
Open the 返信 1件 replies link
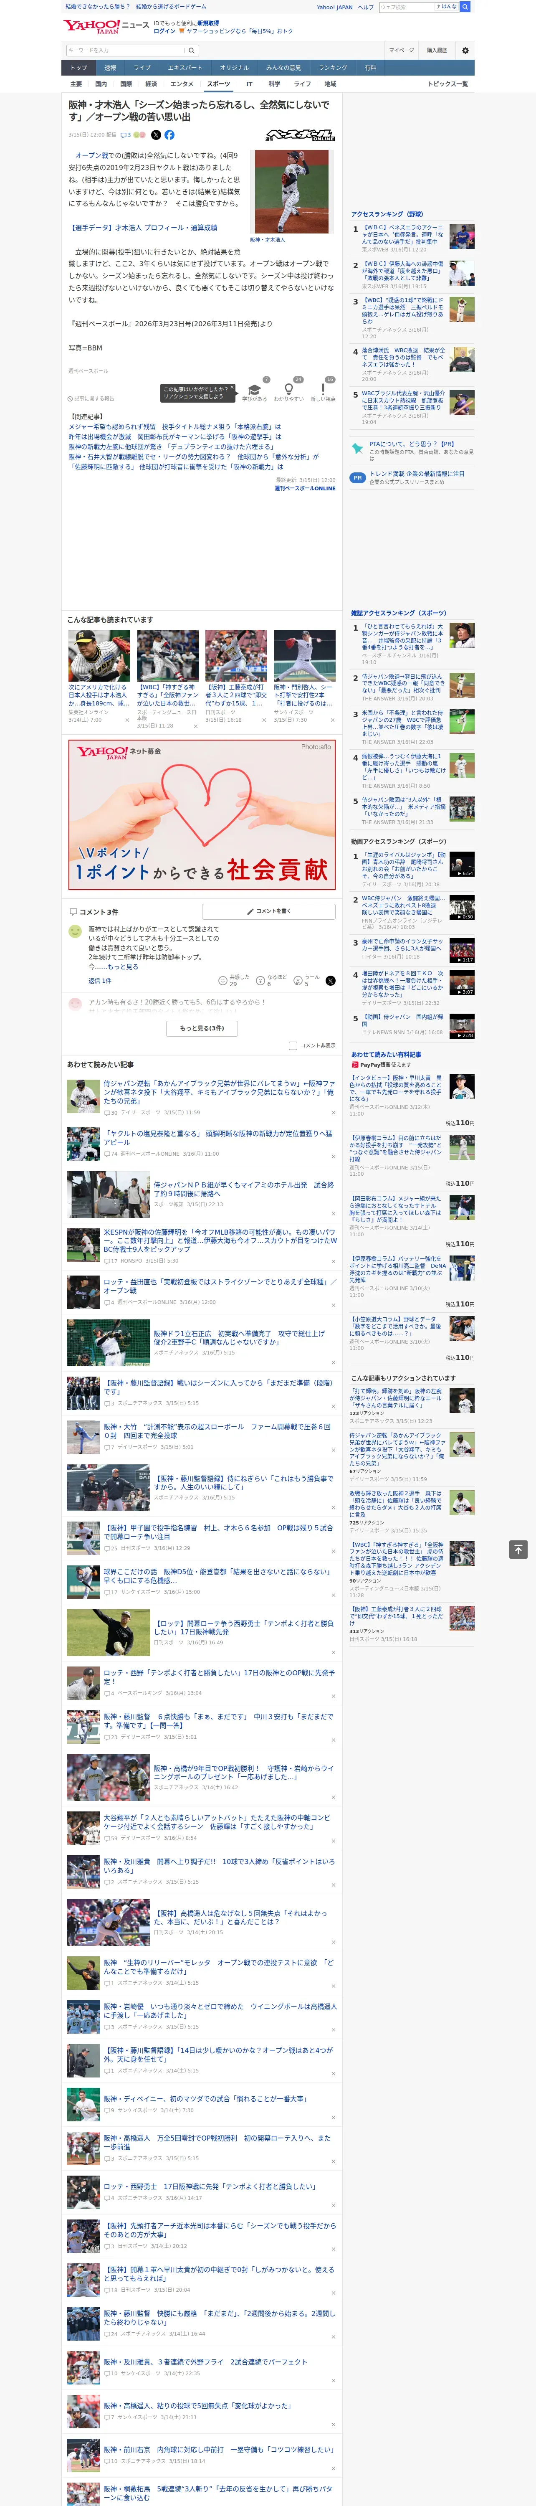pyautogui.click(x=100, y=982)
